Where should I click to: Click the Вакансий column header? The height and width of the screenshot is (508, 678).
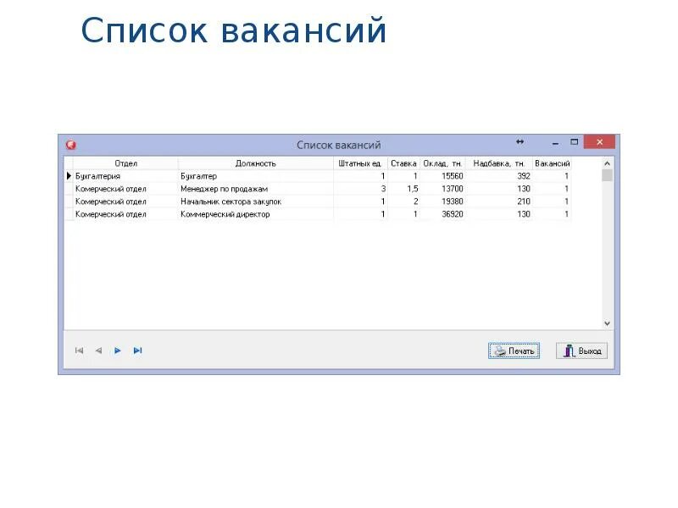click(553, 163)
